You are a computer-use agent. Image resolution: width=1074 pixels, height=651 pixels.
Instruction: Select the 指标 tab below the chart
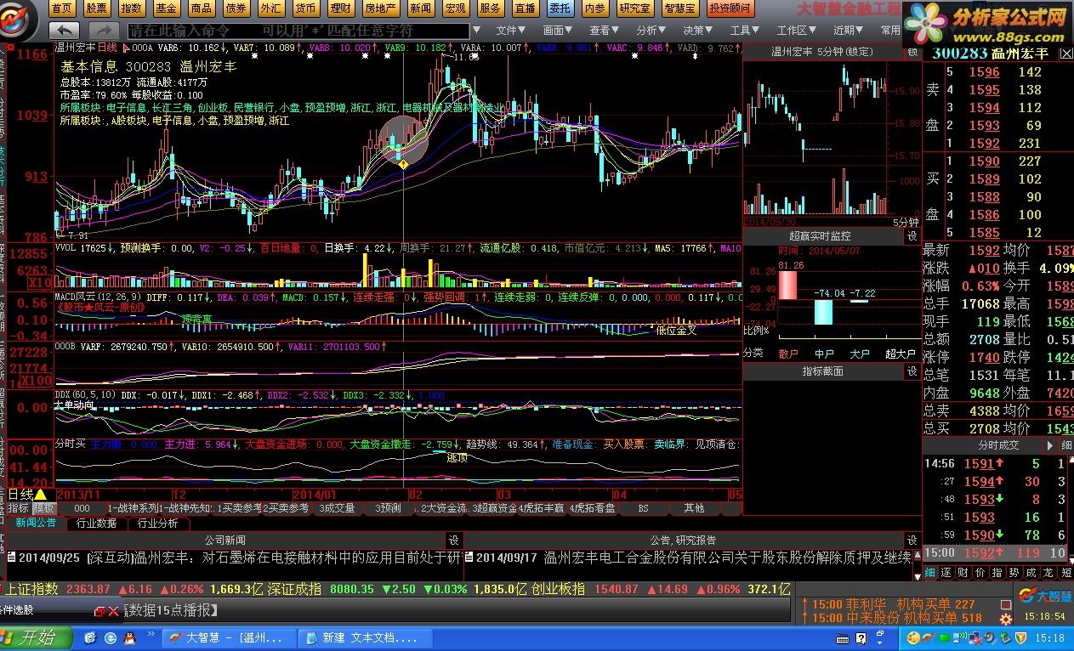18,507
